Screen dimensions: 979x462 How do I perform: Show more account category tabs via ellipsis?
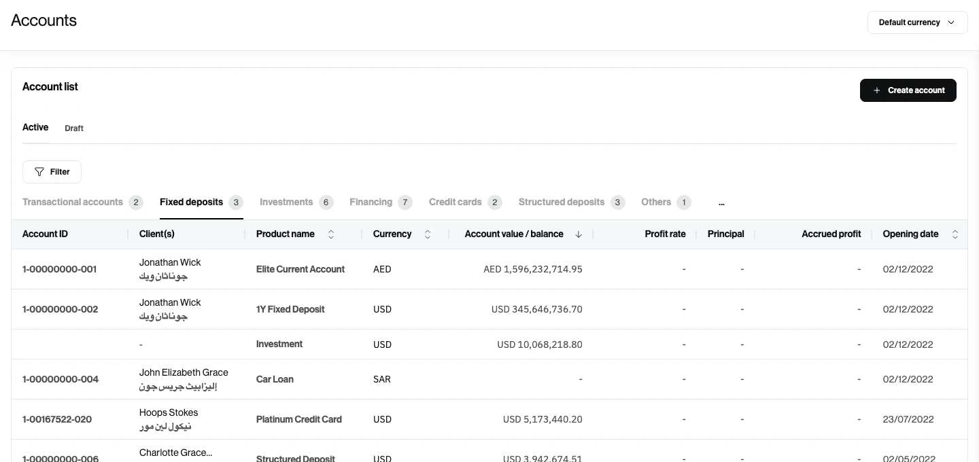pos(721,202)
